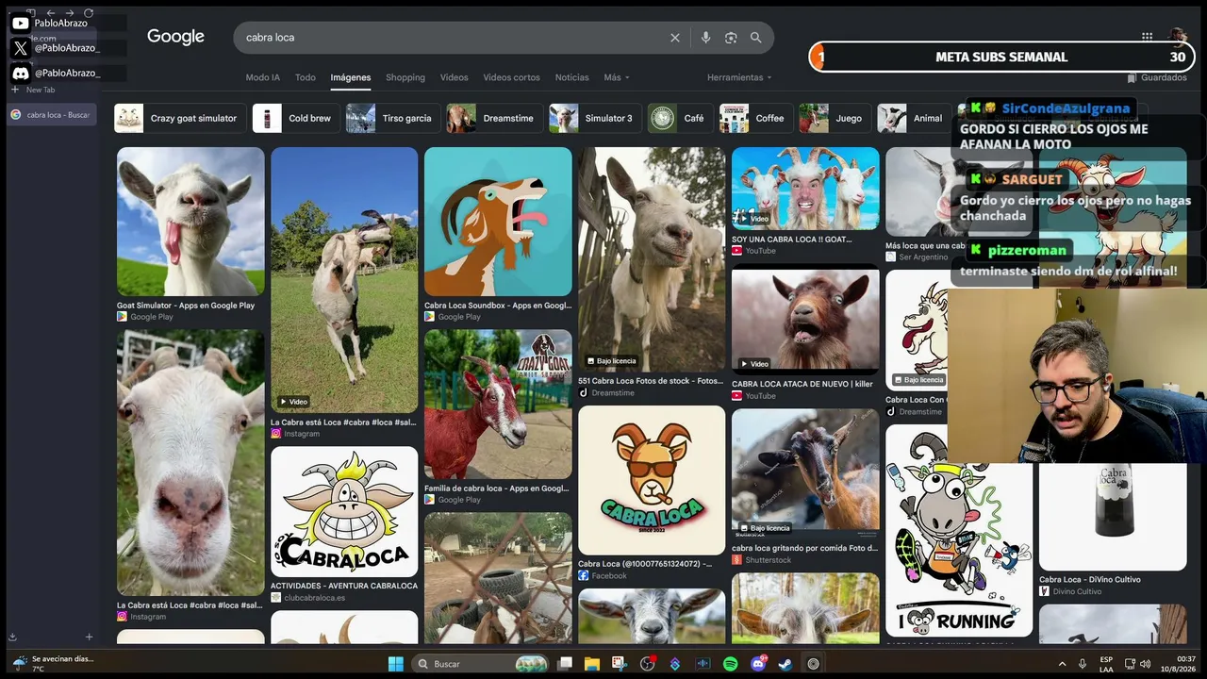Filter by the Café chip

point(680,118)
